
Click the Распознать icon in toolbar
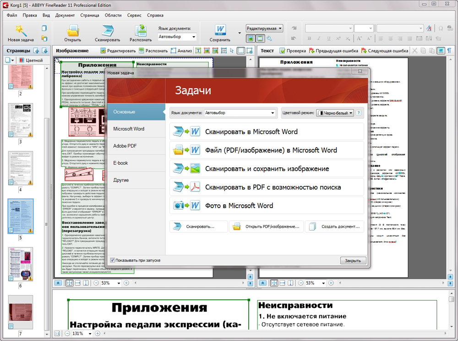pos(141,31)
